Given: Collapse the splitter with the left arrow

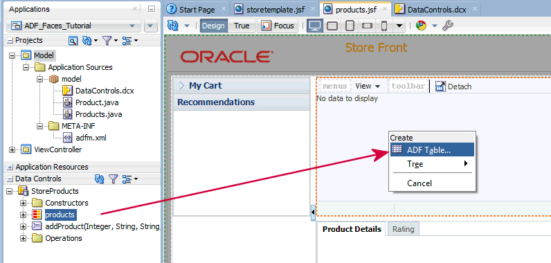Looking at the screenshot, I should 313,212.
